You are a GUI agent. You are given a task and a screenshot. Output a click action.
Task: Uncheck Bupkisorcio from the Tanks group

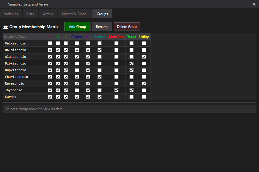(132, 70)
